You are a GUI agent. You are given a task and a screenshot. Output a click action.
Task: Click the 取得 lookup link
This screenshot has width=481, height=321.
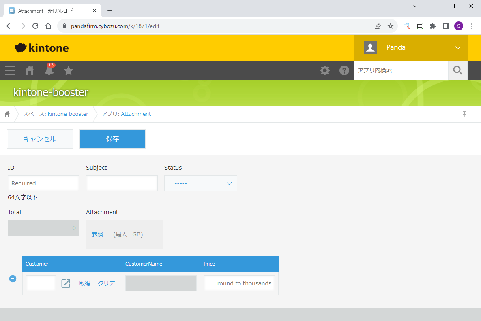(85, 283)
